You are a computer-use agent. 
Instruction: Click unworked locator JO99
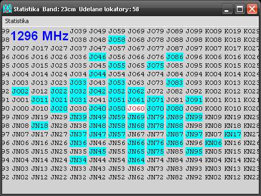pos(194,31)
